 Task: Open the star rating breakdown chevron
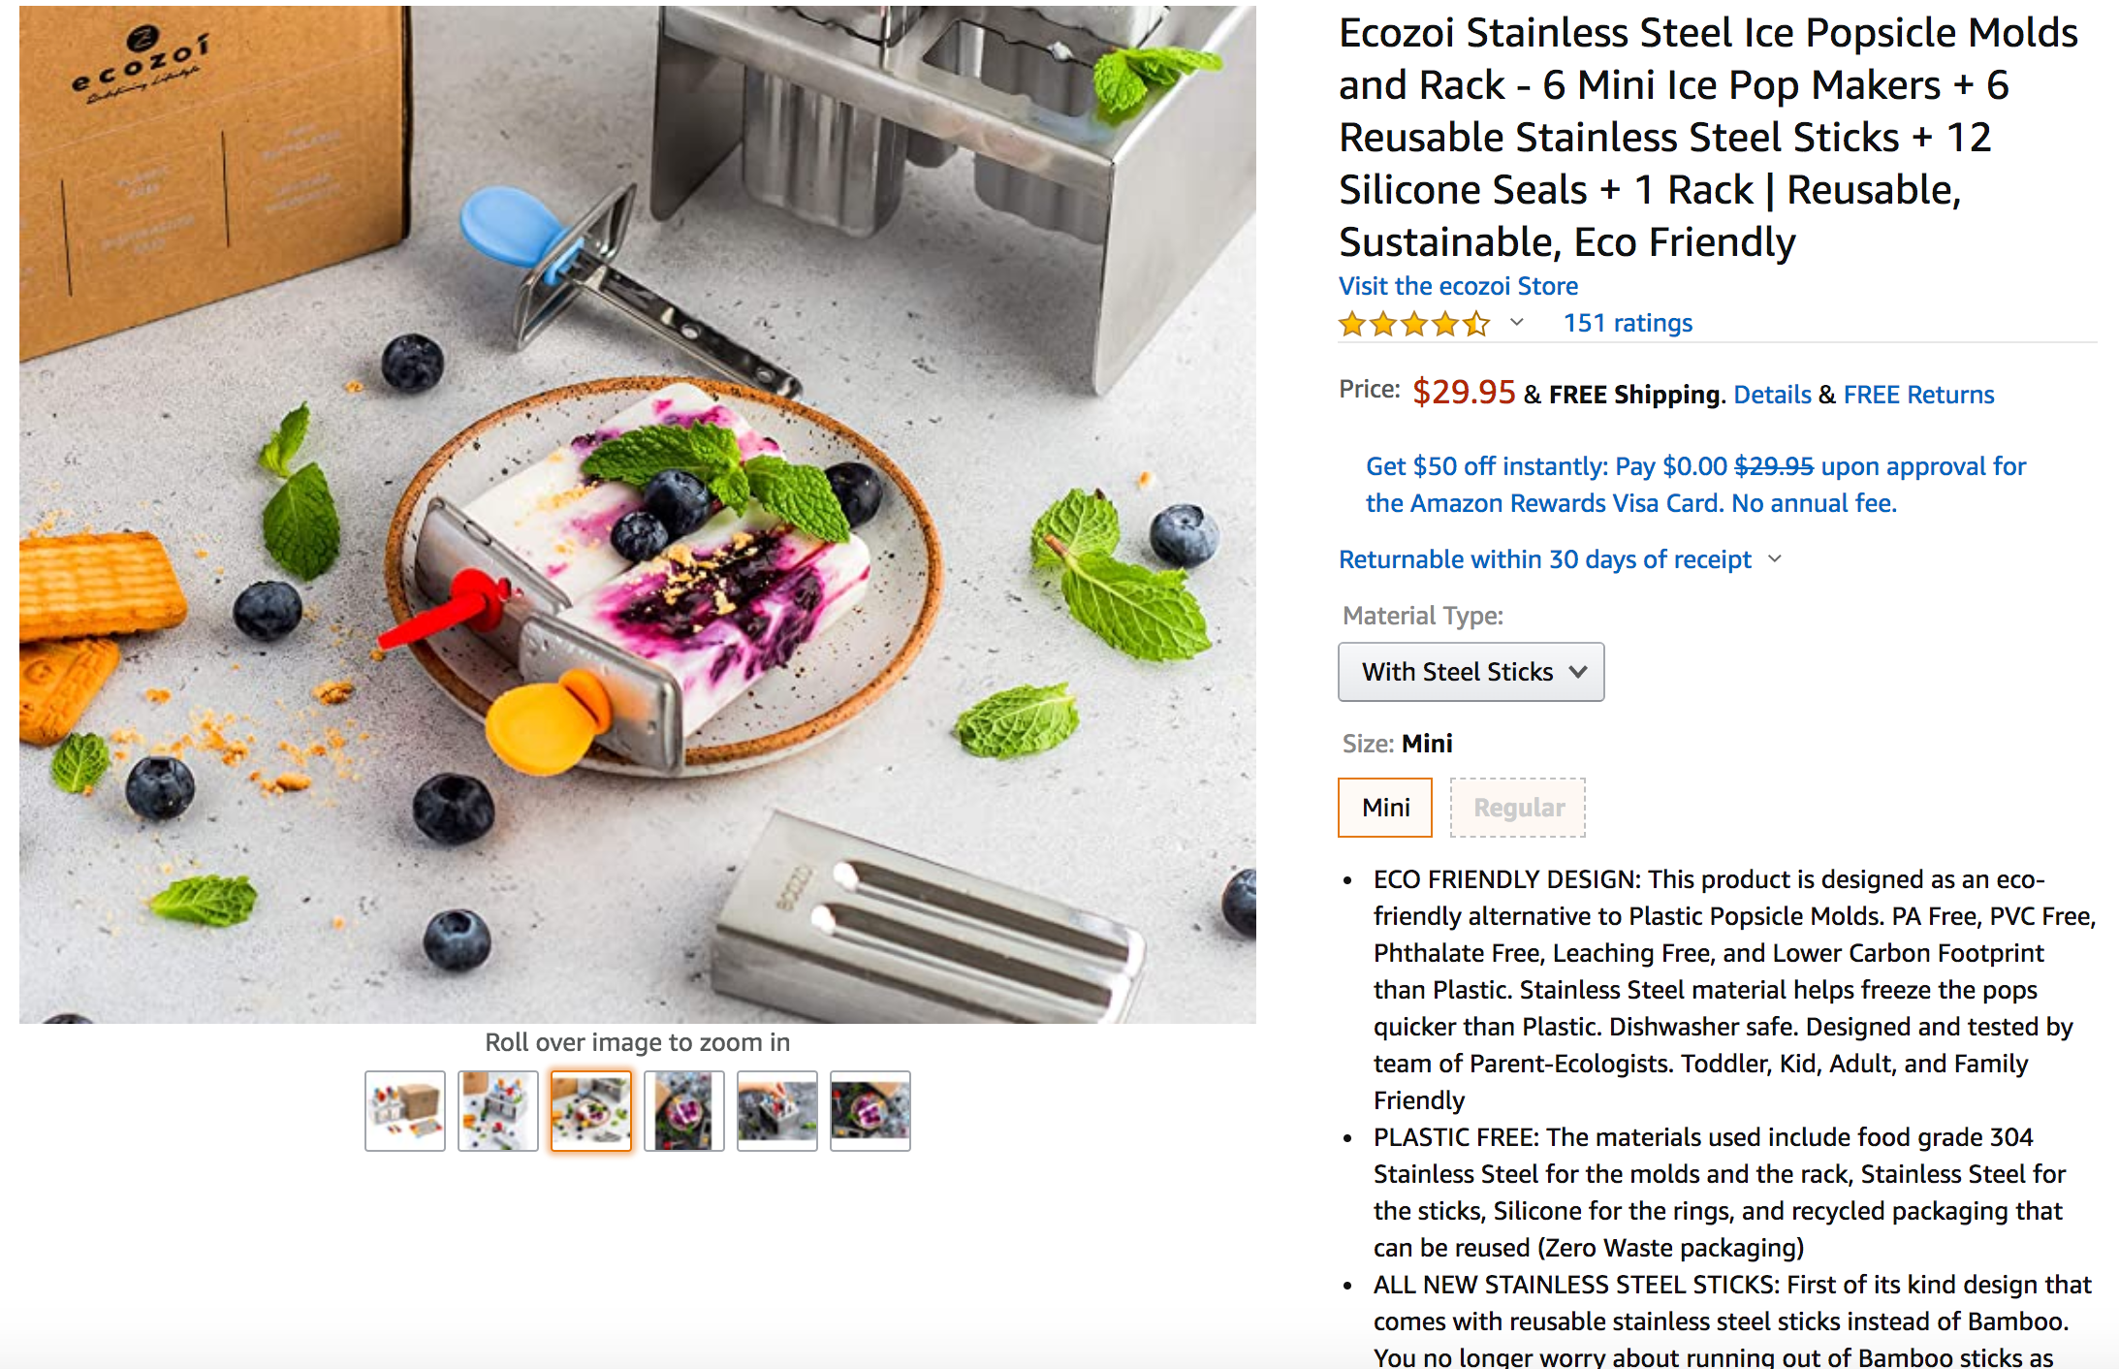[1517, 323]
